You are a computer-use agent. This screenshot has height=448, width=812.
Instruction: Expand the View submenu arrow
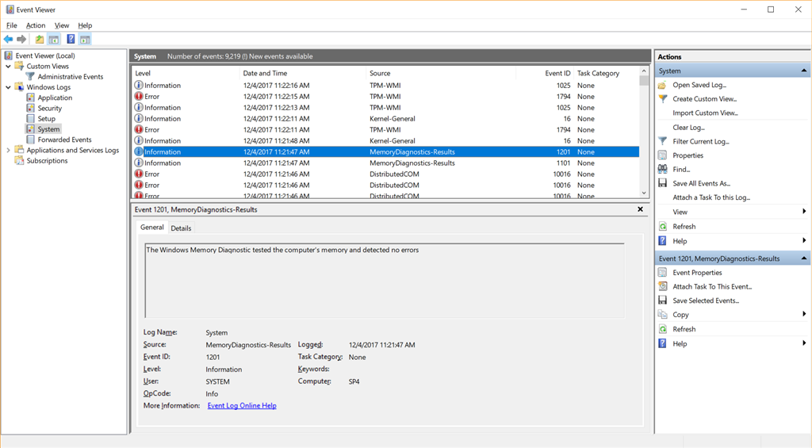click(x=804, y=211)
